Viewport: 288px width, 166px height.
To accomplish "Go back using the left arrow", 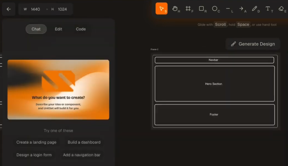I will 9,9.
